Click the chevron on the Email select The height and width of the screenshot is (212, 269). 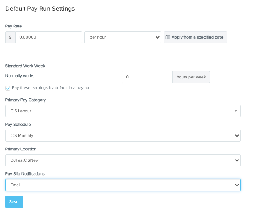pyautogui.click(x=236, y=185)
